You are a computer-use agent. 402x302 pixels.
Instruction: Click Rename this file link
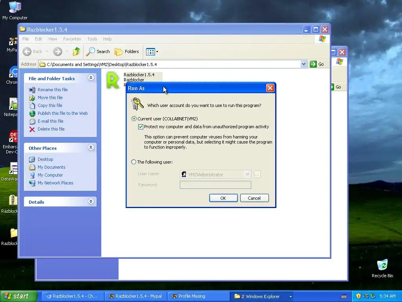53,90
